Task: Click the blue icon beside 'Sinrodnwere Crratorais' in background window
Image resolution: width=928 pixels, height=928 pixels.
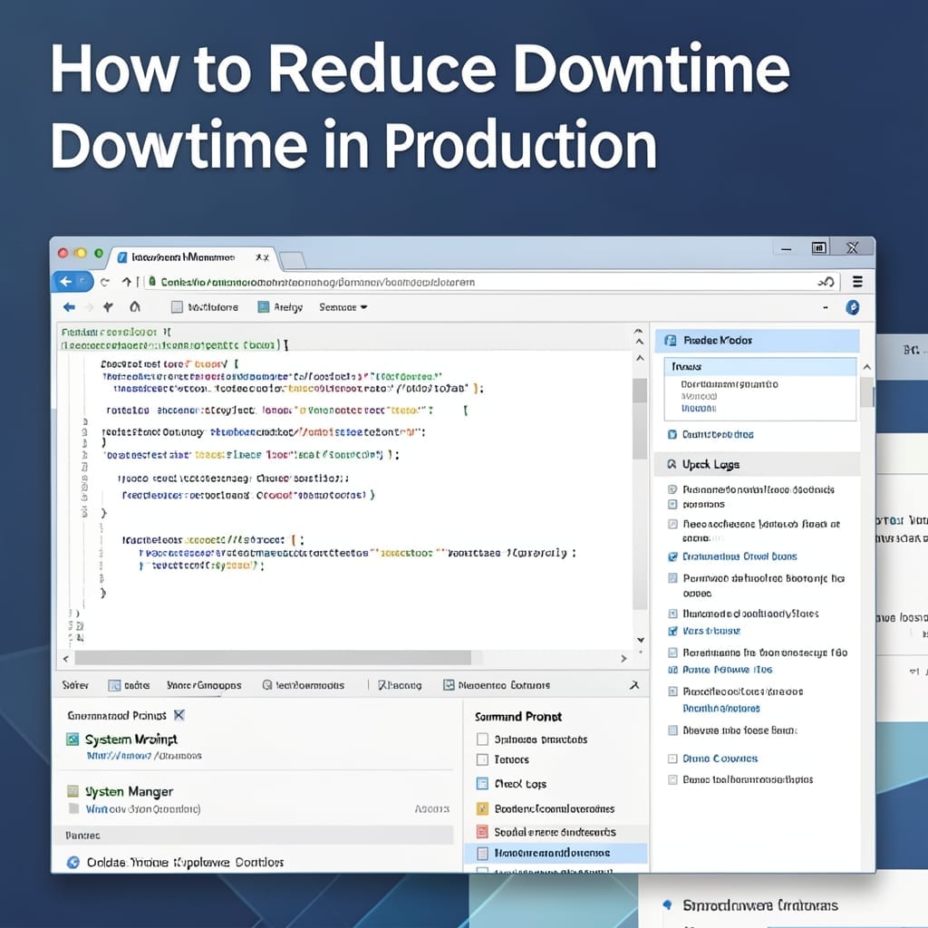Action: [x=668, y=904]
